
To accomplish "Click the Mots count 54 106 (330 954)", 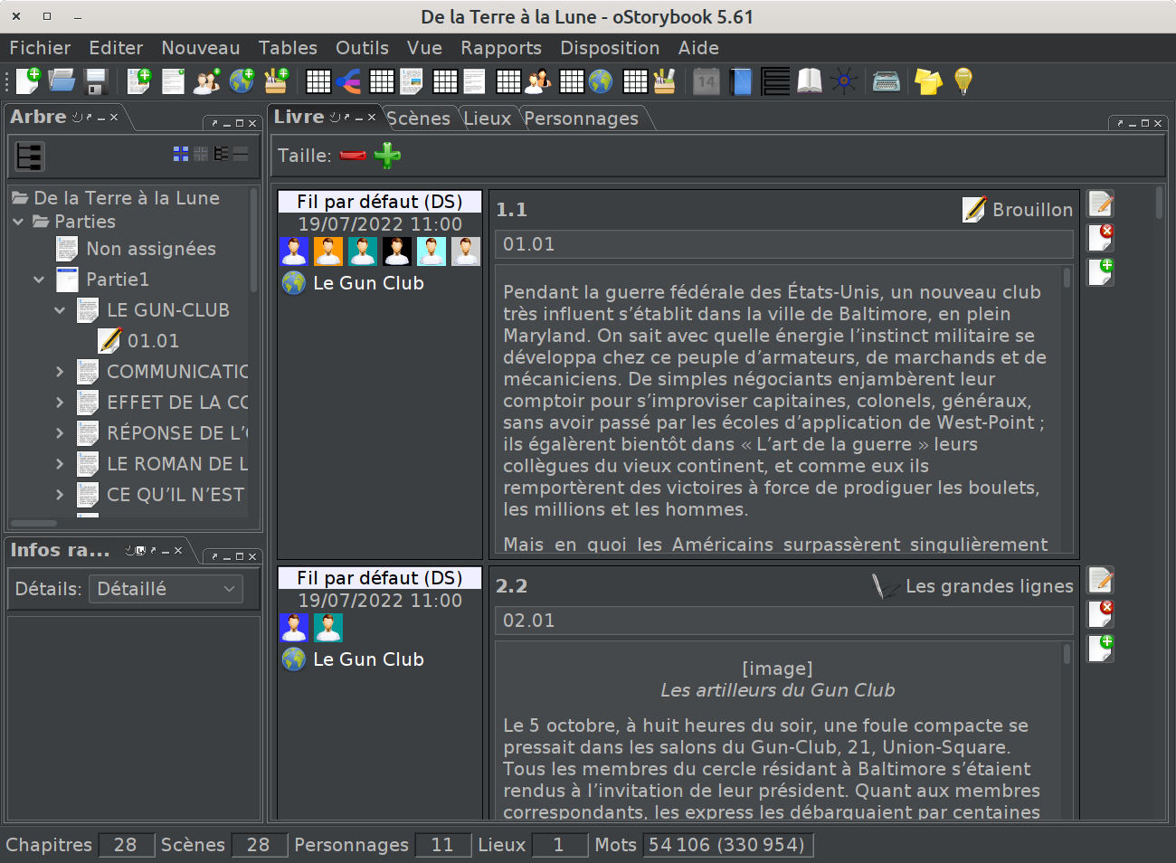I will [728, 845].
